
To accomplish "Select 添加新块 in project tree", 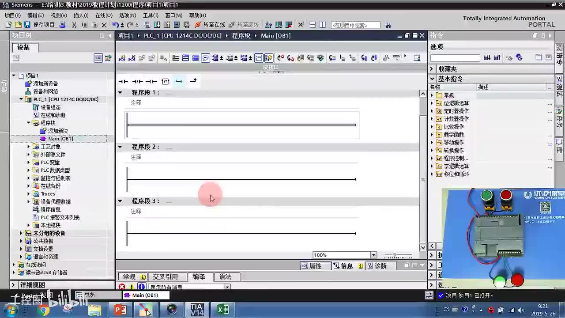I will point(58,131).
